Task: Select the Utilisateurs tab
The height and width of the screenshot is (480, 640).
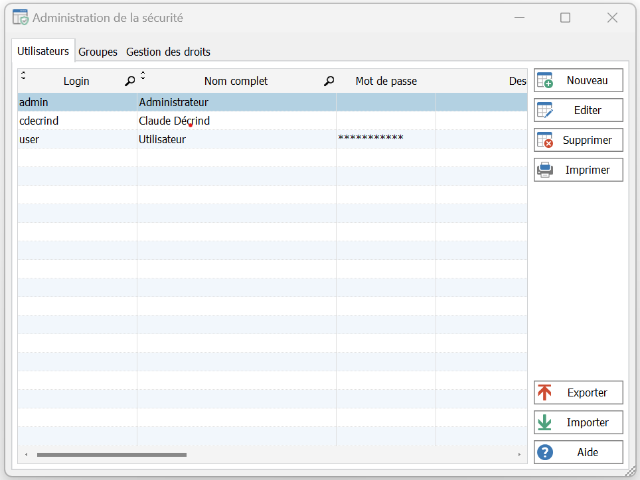Action: click(43, 51)
